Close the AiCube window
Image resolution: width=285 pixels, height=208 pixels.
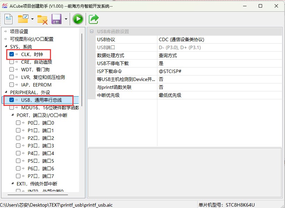(276, 6)
